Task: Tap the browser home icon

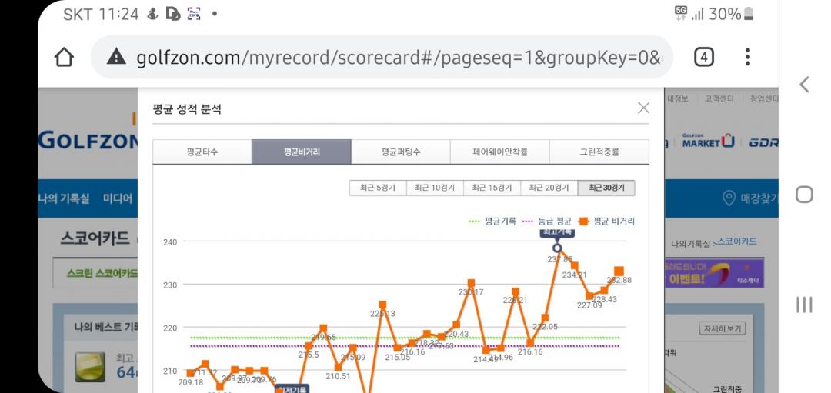Action: [x=66, y=58]
